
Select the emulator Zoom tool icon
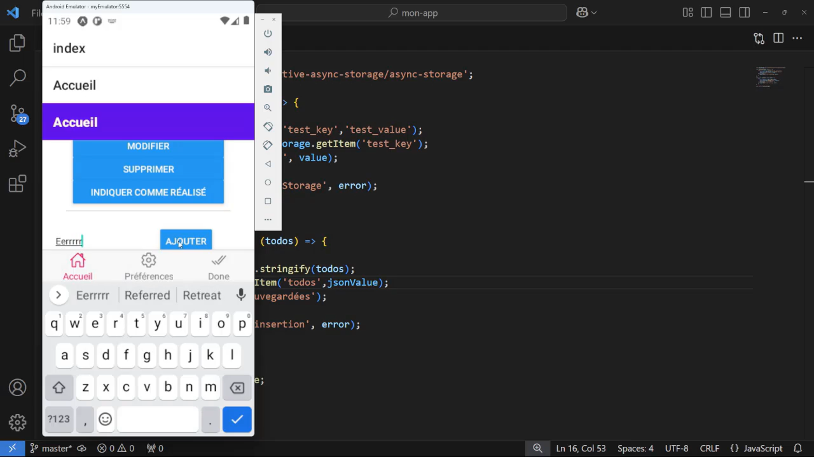(268, 107)
